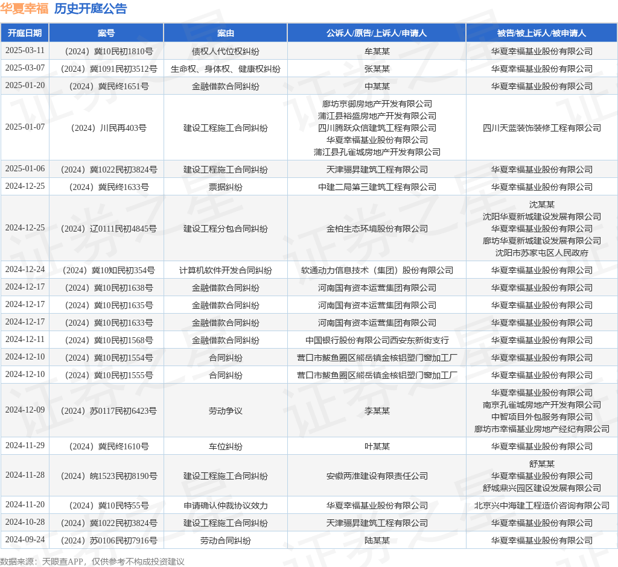The width and height of the screenshot is (618, 567).
Task: Click date cell 2024-12-24
Action: click(x=25, y=270)
